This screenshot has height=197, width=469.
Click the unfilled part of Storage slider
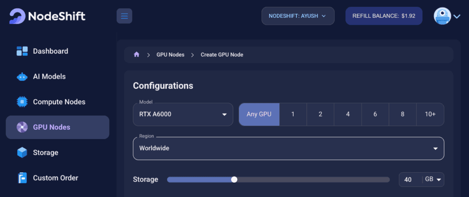[313, 179]
